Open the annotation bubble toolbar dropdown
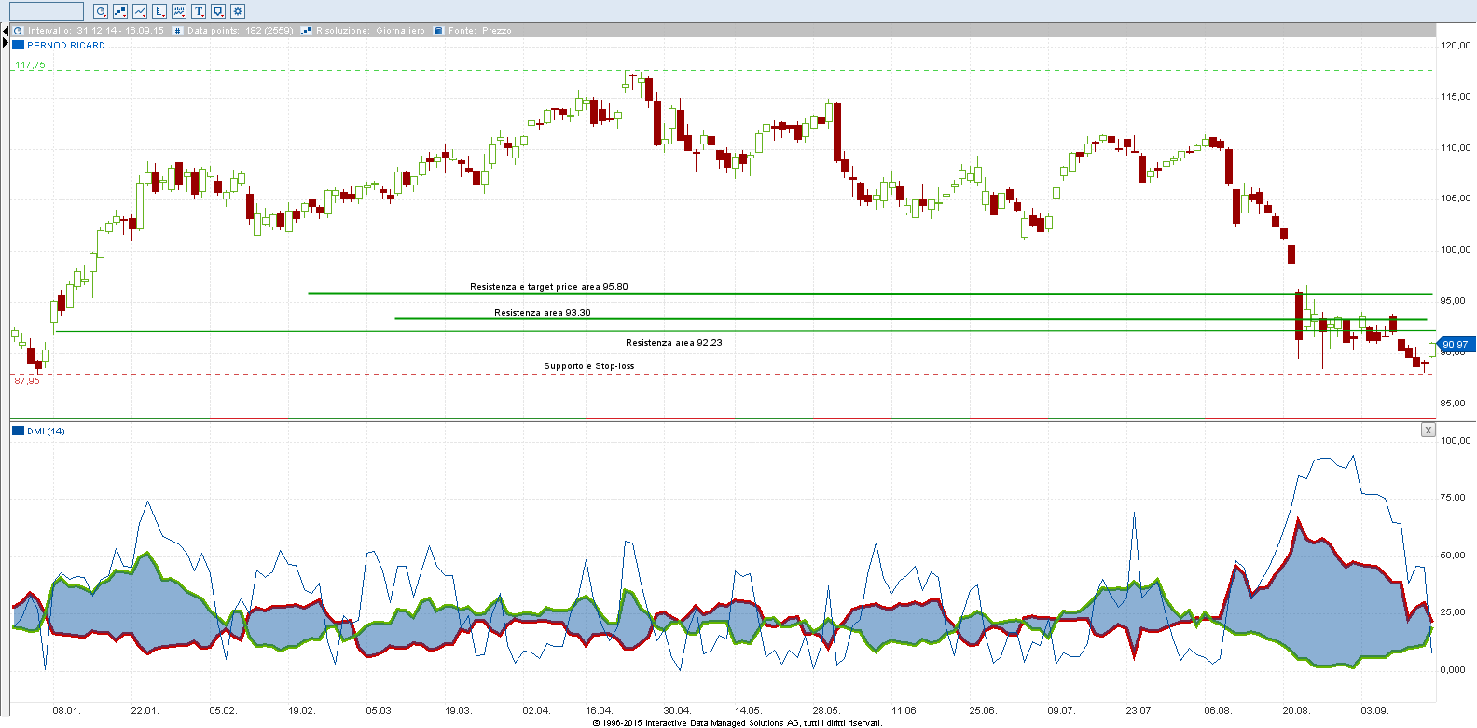The image size is (1477, 728). (218, 11)
